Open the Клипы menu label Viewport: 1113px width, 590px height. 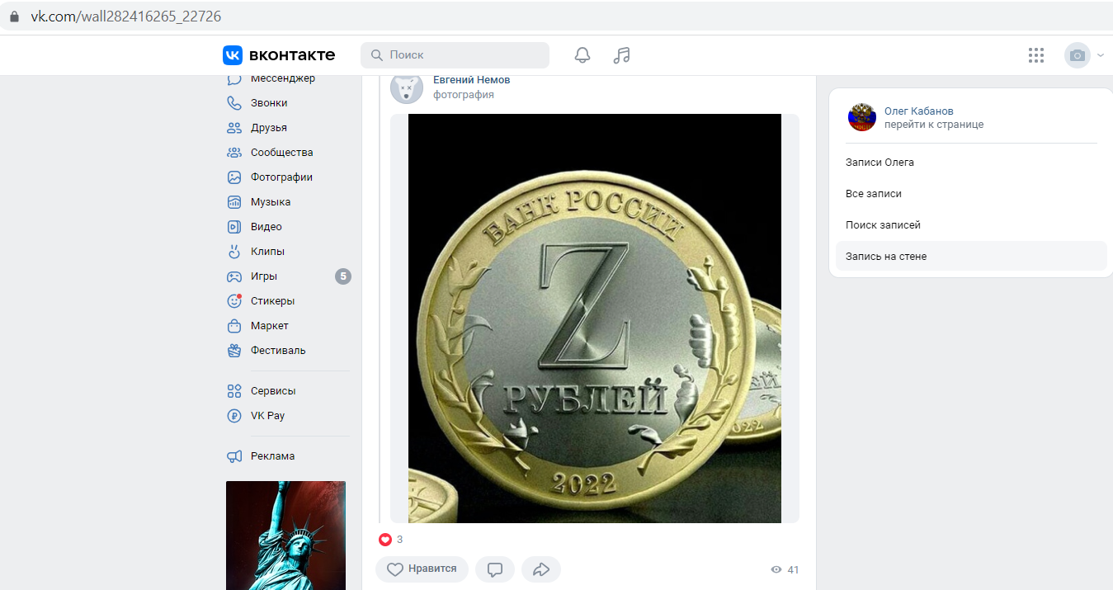coord(267,252)
